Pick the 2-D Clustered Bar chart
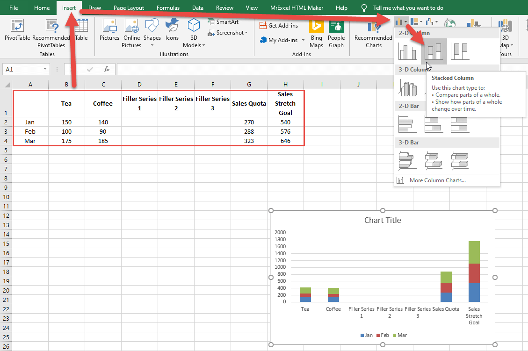The width and height of the screenshot is (528, 351). (407, 124)
